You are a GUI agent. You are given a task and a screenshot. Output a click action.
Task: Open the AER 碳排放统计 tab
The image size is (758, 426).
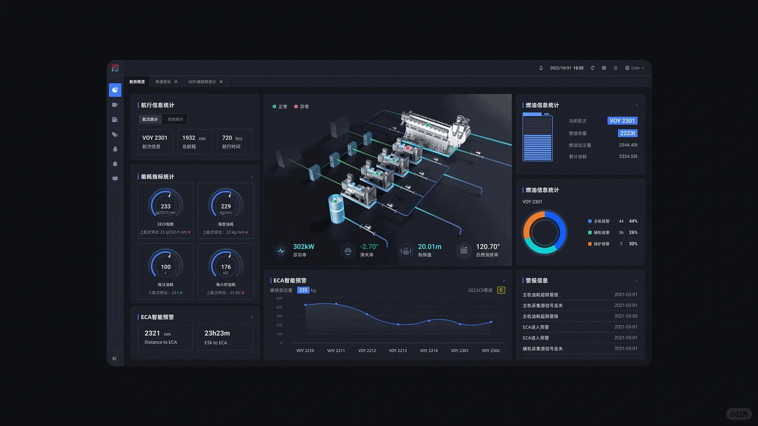tap(202, 82)
